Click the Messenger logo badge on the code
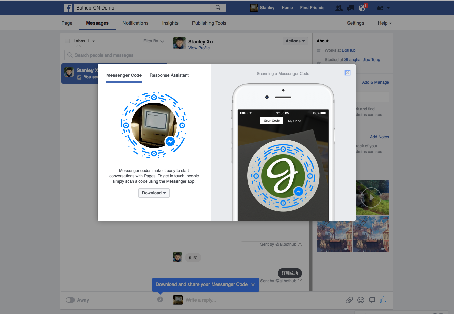 click(x=170, y=141)
